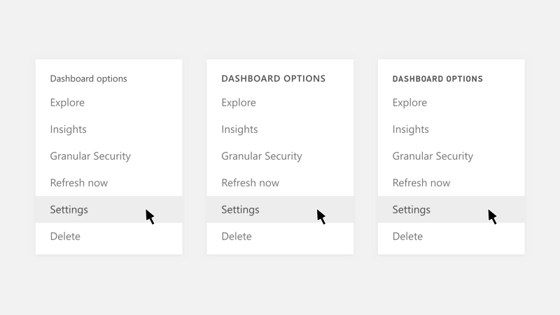Select Settings in the right dashboard menu

pyautogui.click(x=412, y=209)
